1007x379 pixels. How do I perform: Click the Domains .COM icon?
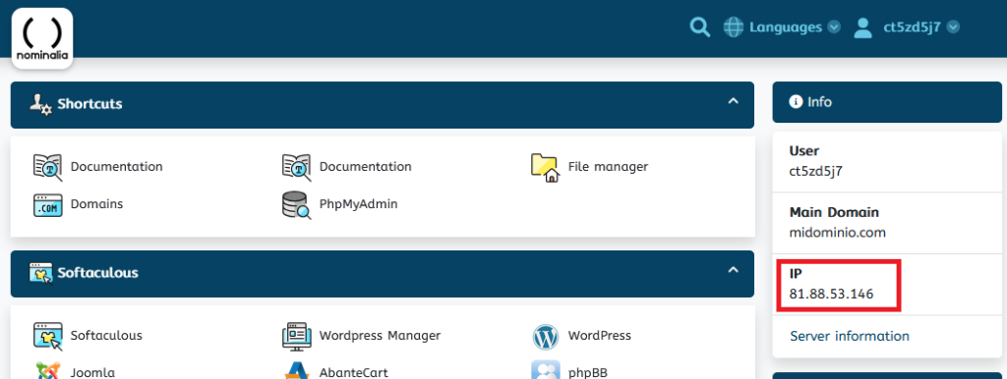47,205
